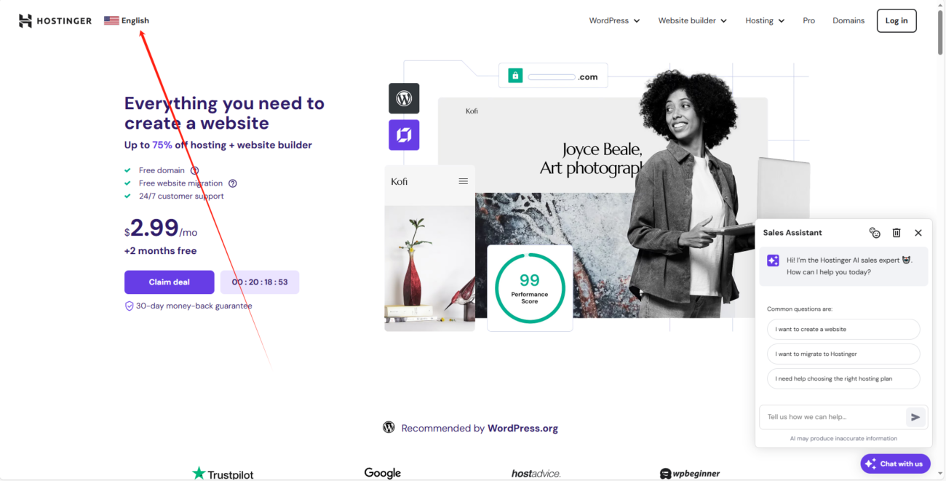
Task: Select 'I want to create a website'
Action: pyautogui.click(x=843, y=329)
